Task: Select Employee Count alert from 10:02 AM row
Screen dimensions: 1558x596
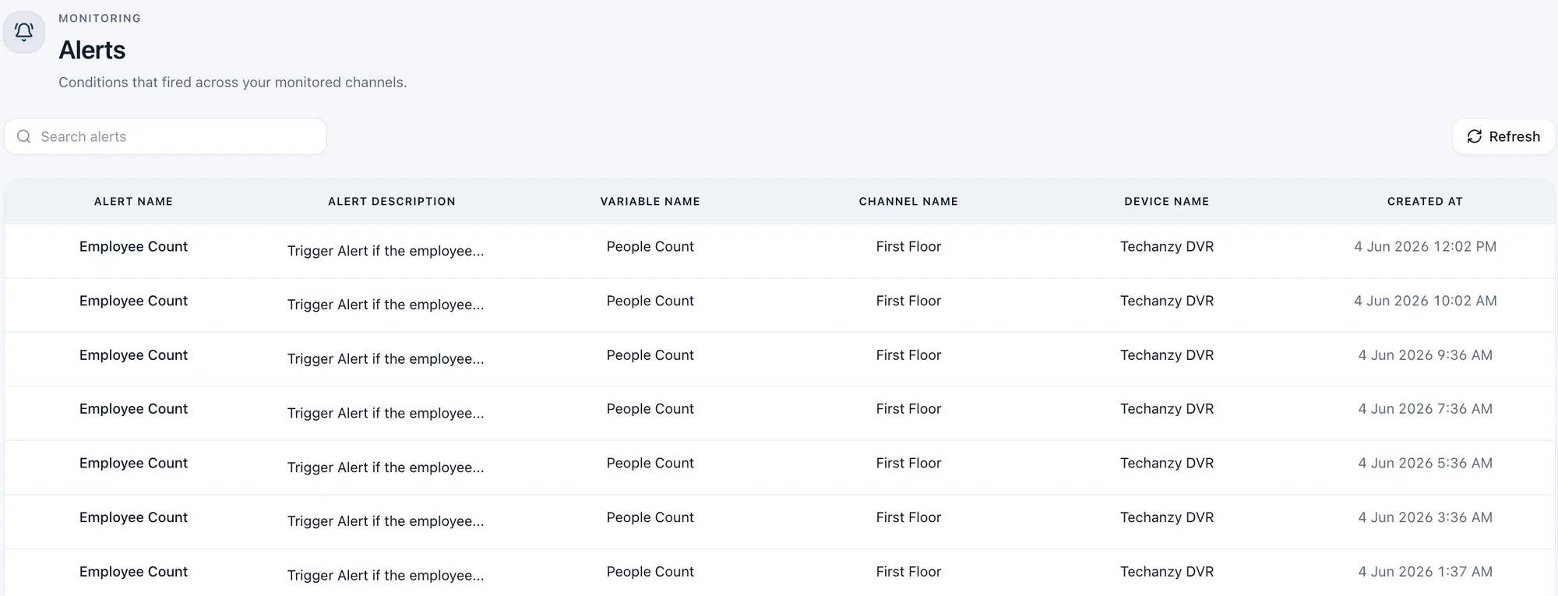Action: [x=133, y=301]
